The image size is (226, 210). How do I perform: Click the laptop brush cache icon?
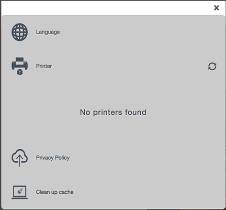coord(19,192)
